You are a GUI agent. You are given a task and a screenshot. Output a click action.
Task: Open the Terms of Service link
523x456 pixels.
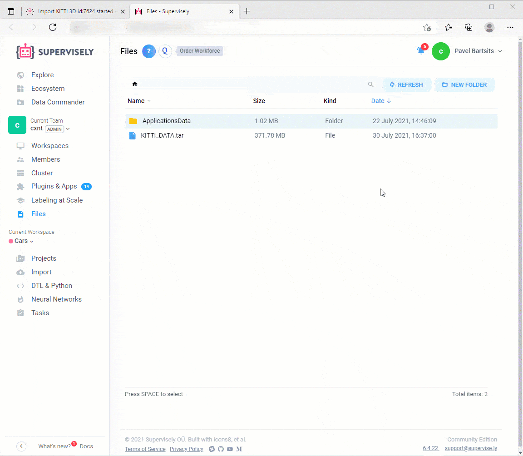[145, 449]
